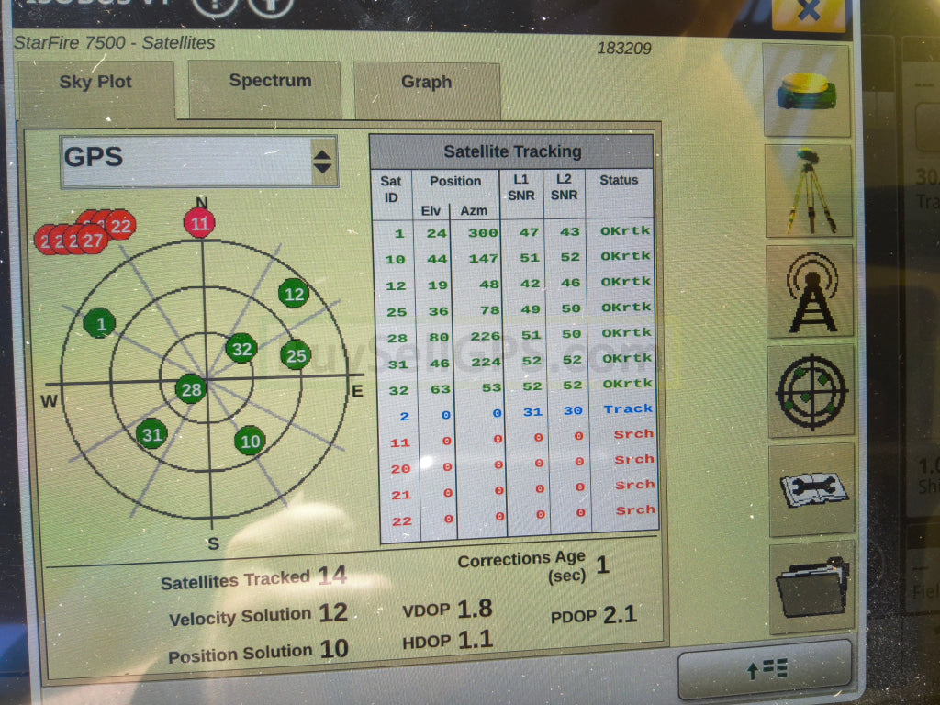
Task: Click green satellite 31 on sky plot
Action: point(151,434)
